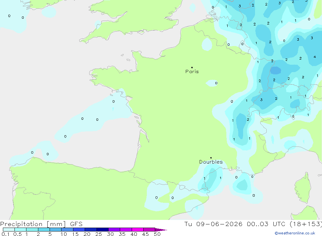Select the 0.5 mm legend color swatch
Image resolution: width=322 pixels, height=236 pixels.
point(20,230)
